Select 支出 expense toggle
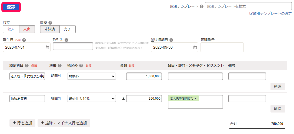294x134 pixels. [27, 29]
